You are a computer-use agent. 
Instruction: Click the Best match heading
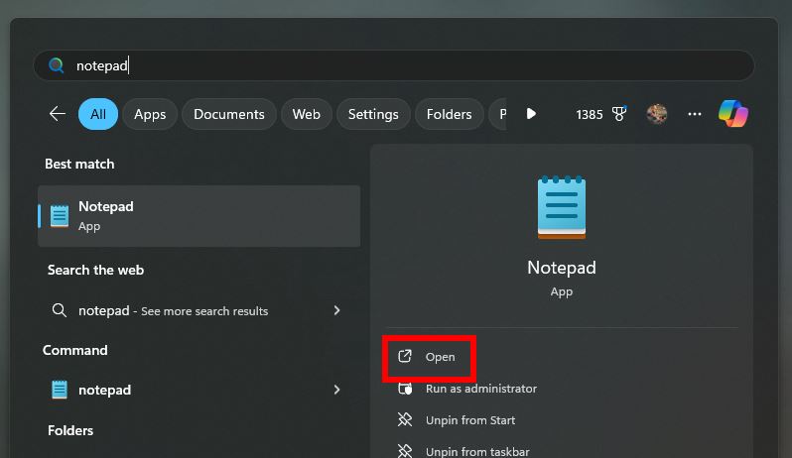point(79,164)
